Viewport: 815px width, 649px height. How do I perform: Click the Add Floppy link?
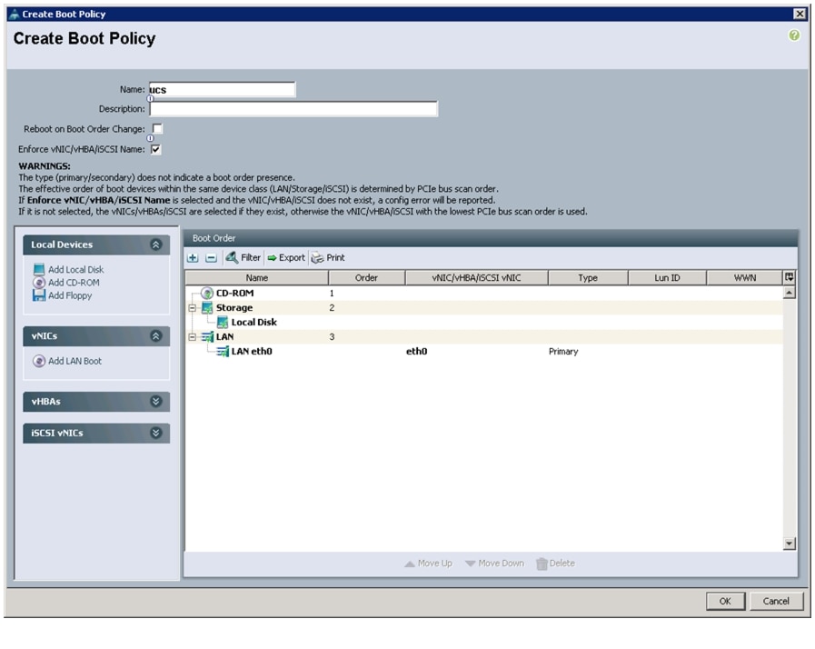click(x=70, y=295)
